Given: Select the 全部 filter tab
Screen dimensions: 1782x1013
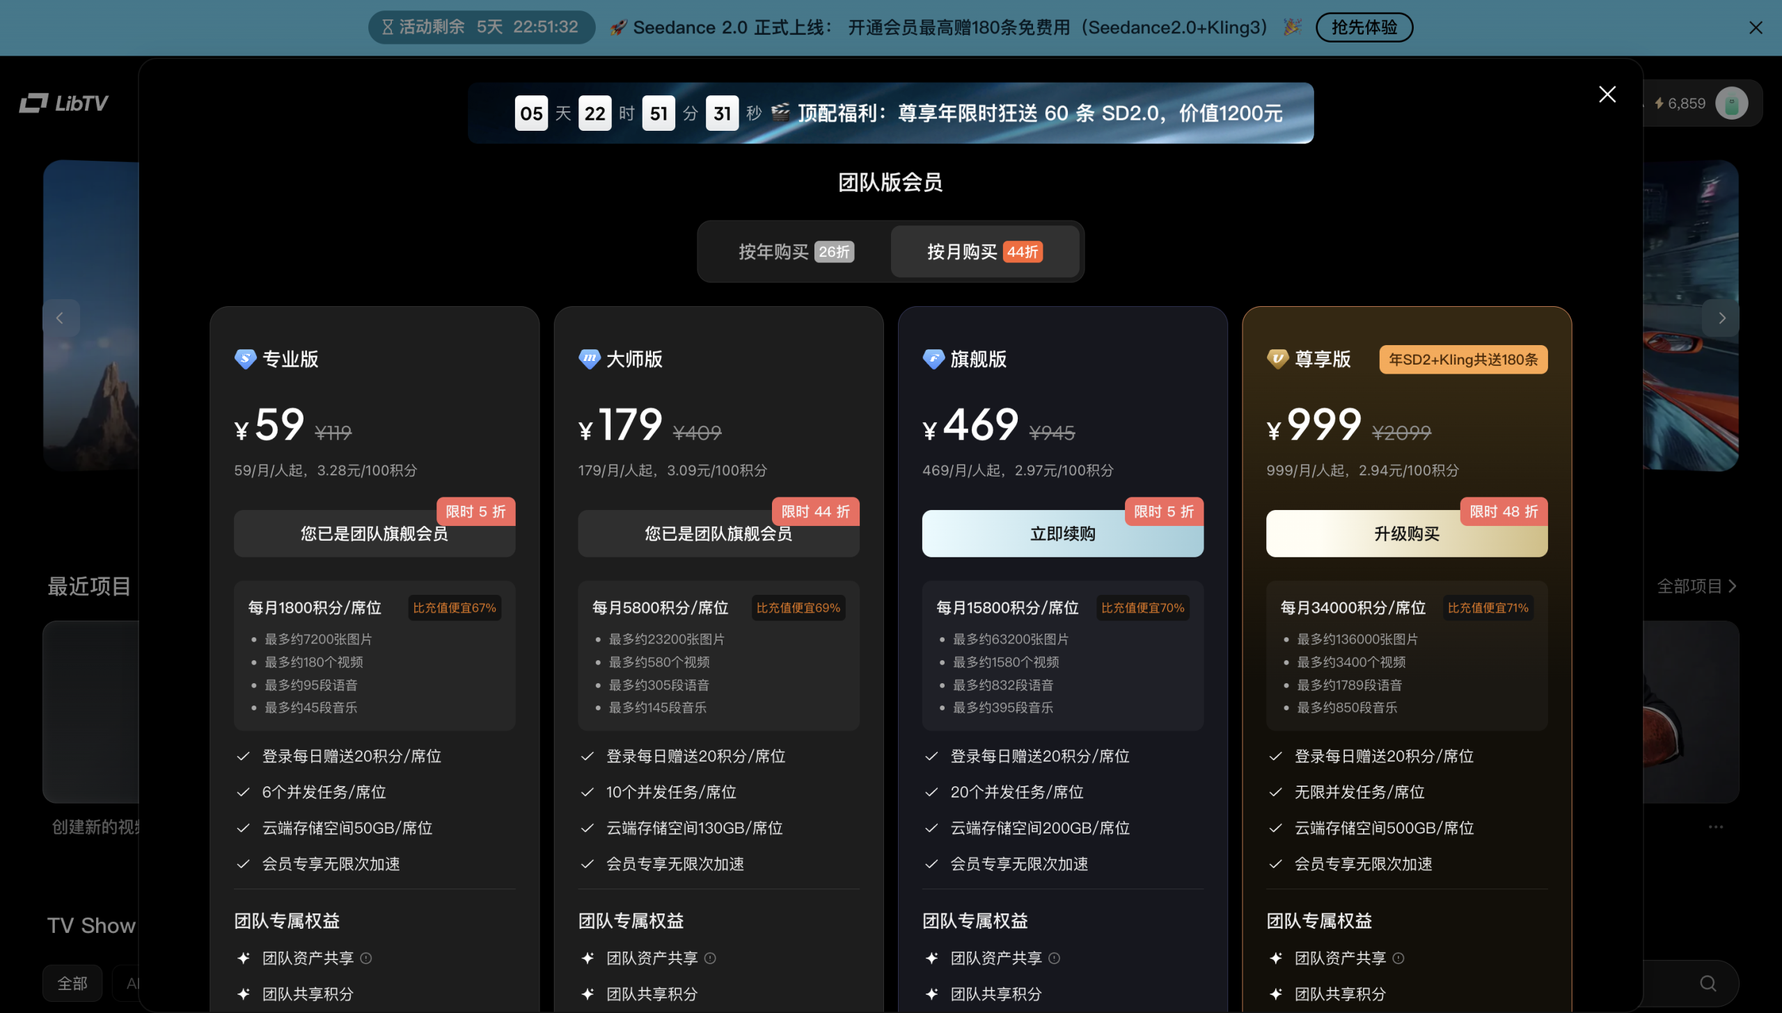Looking at the screenshot, I should [x=72, y=983].
